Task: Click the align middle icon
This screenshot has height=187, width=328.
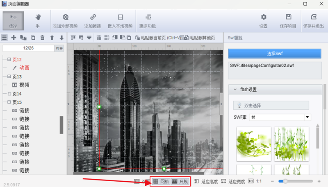Action: (x=81, y=38)
